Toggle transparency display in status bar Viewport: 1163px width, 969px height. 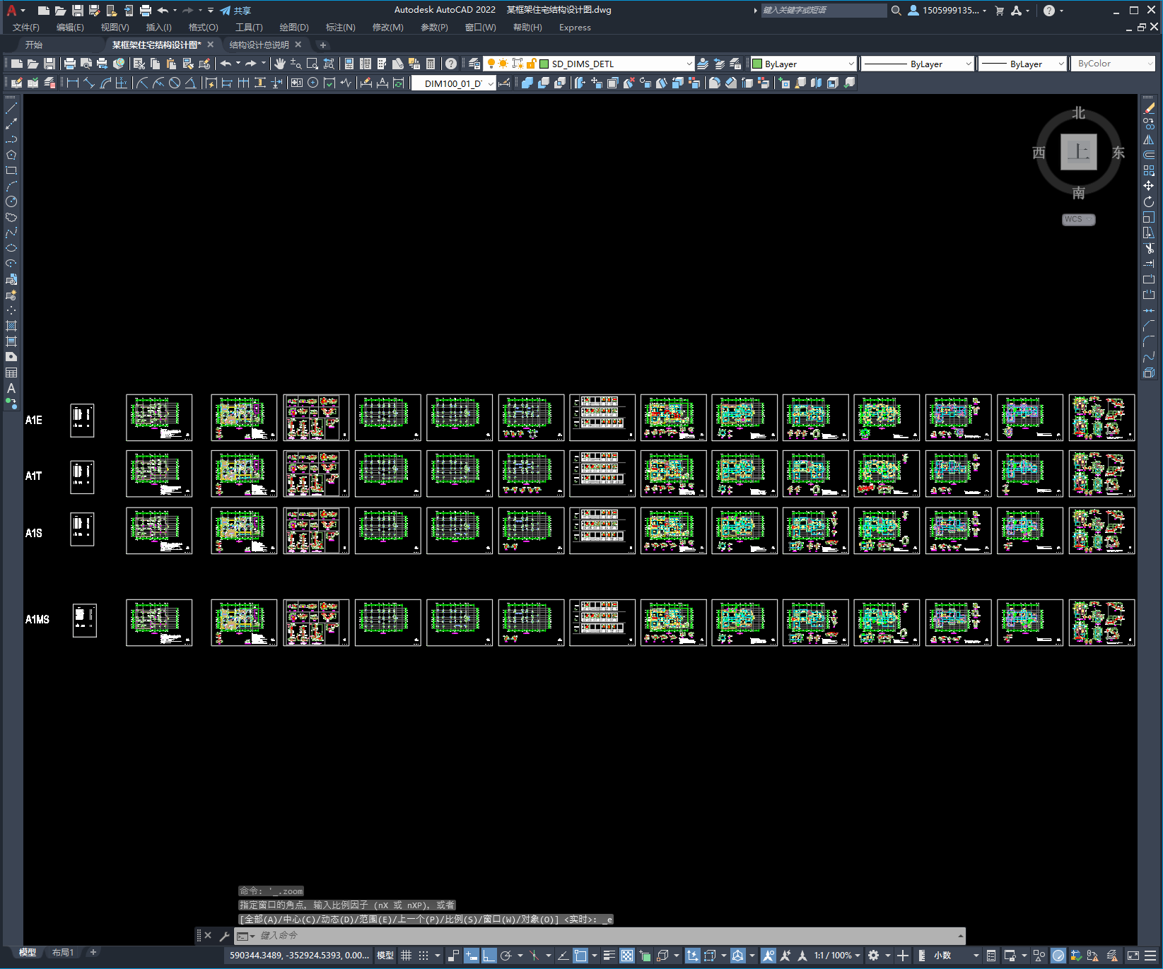[627, 956]
